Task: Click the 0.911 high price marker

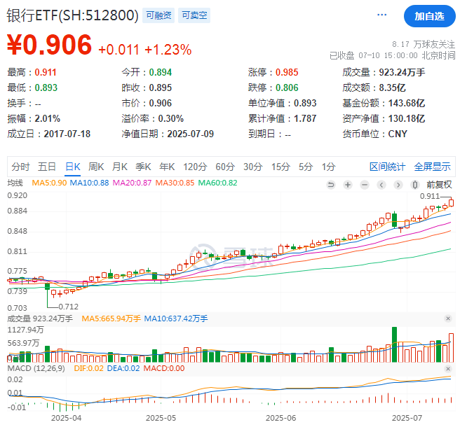Action: 430,196
